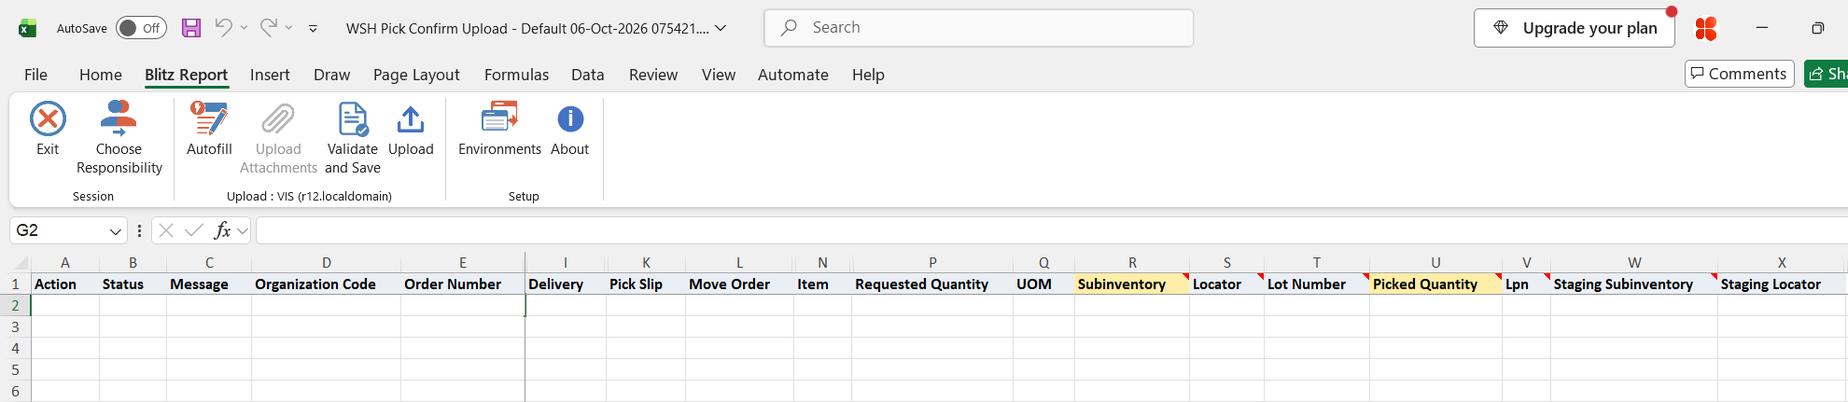1848x402 pixels.
Task: Click the Undo arrow
Action: click(x=223, y=28)
